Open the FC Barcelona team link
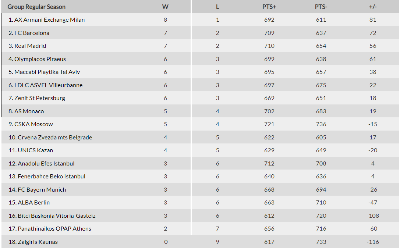400x249 pixels. coord(32,33)
